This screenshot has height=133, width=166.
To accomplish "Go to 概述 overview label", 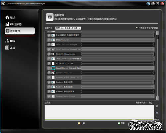I will 13,18.
